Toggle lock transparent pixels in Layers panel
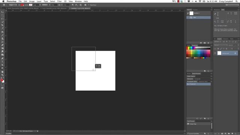Screen dimensions: 240x135 pos(218,49)
